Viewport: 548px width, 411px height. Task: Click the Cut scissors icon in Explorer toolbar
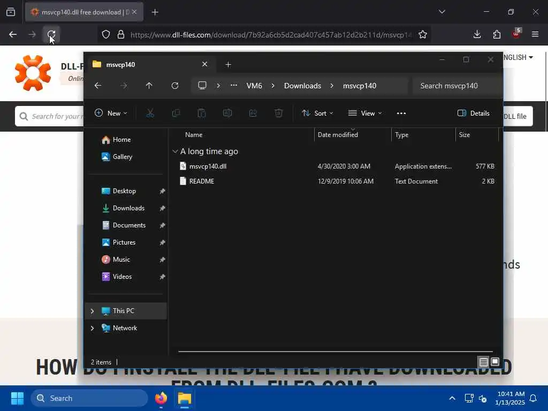pos(150,113)
